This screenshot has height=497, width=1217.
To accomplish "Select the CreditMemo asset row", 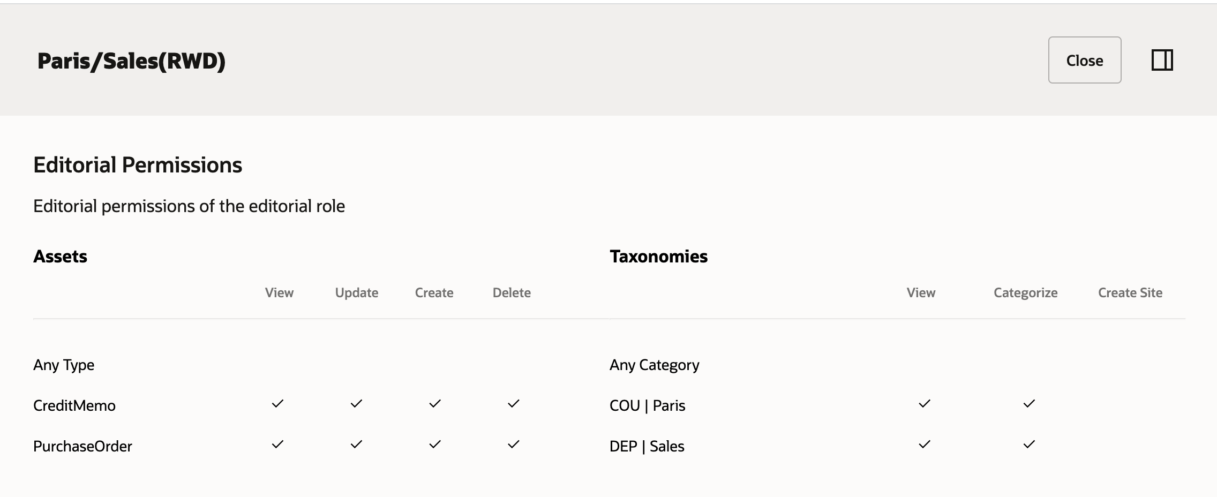I will (x=74, y=405).
